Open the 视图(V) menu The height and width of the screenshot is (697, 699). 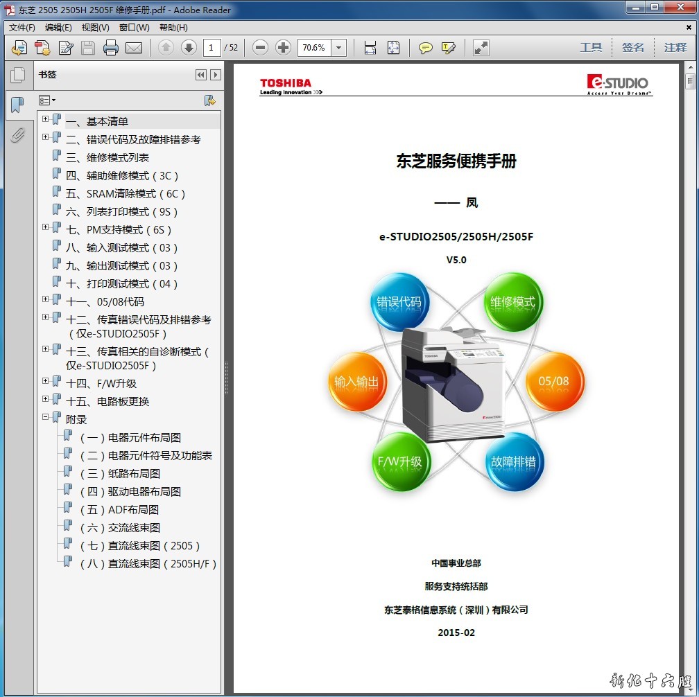tap(95, 28)
